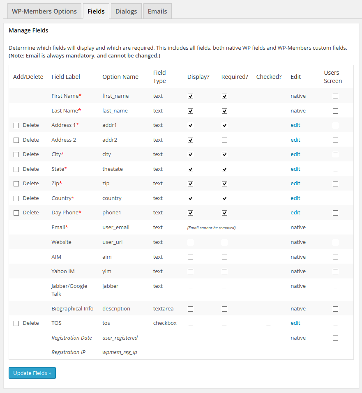Tick the Delete checkbox for TOS
This screenshot has height=393, width=362.
16,324
